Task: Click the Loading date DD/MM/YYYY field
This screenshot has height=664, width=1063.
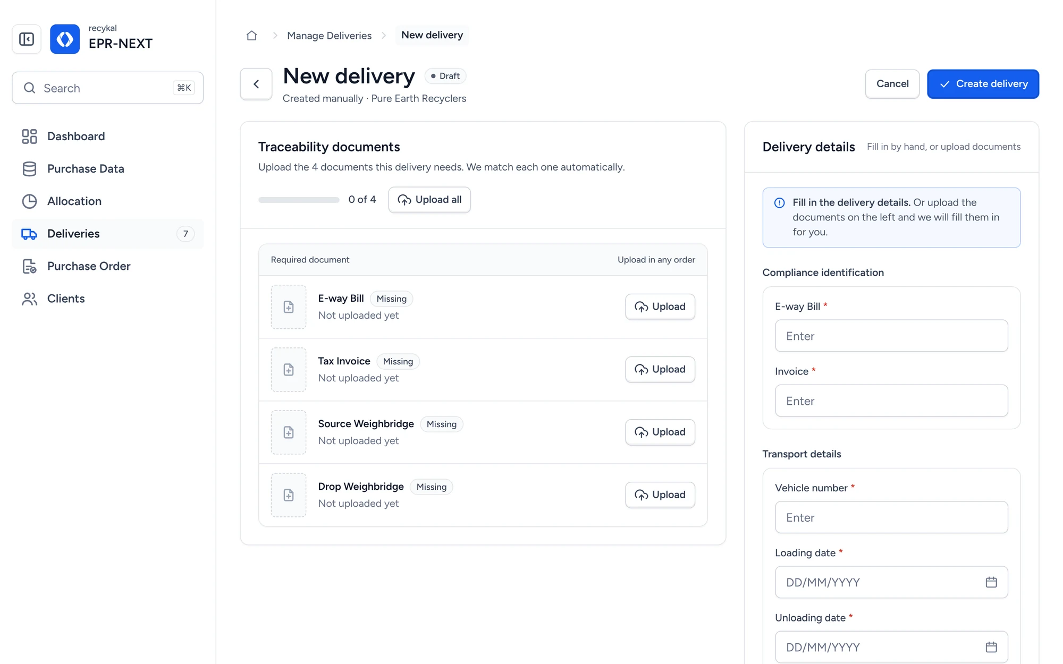Action: click(891, 582)
